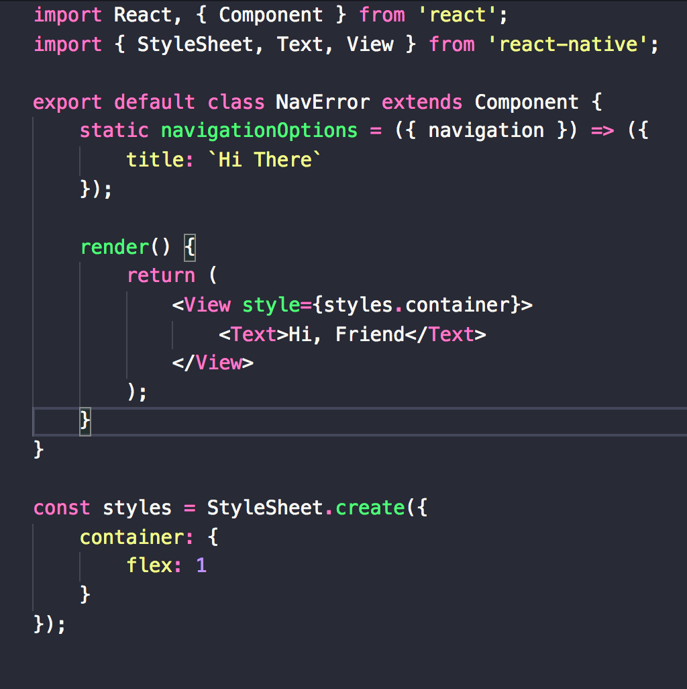Click the => arrow operator

(x=602, y=131)
